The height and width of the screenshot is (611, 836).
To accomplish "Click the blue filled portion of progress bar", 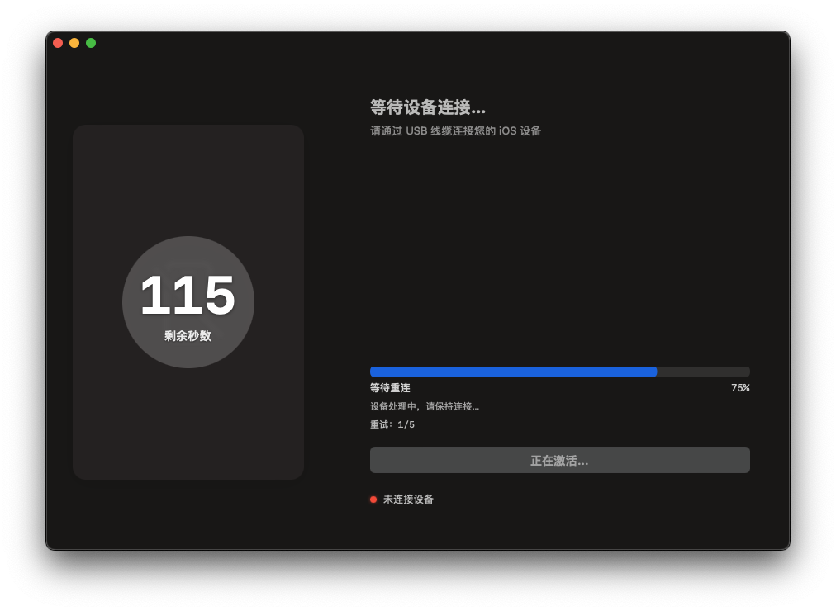I will pyautogui.click(x=512, y=372).
